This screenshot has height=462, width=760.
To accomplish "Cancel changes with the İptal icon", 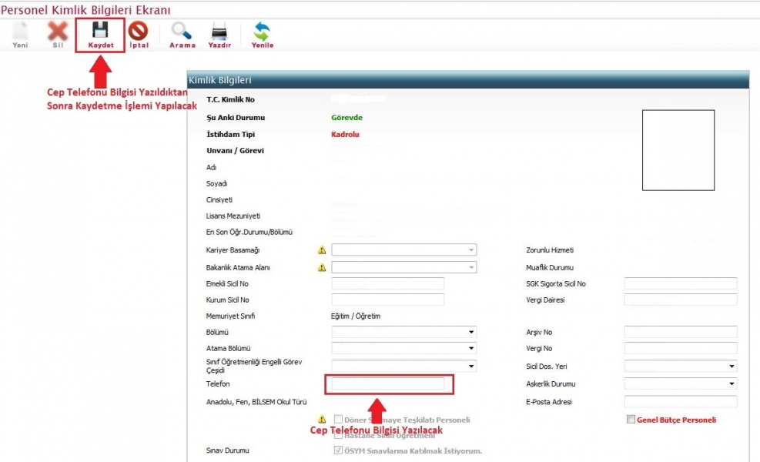I will [x=139, y=32].
